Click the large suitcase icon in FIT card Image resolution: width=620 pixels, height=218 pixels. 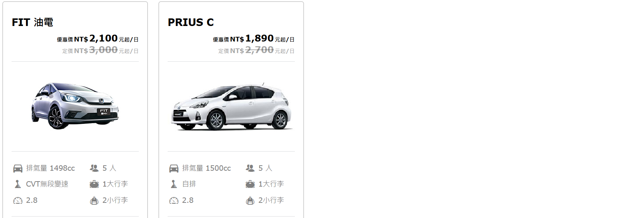click(x=94, y=184)
